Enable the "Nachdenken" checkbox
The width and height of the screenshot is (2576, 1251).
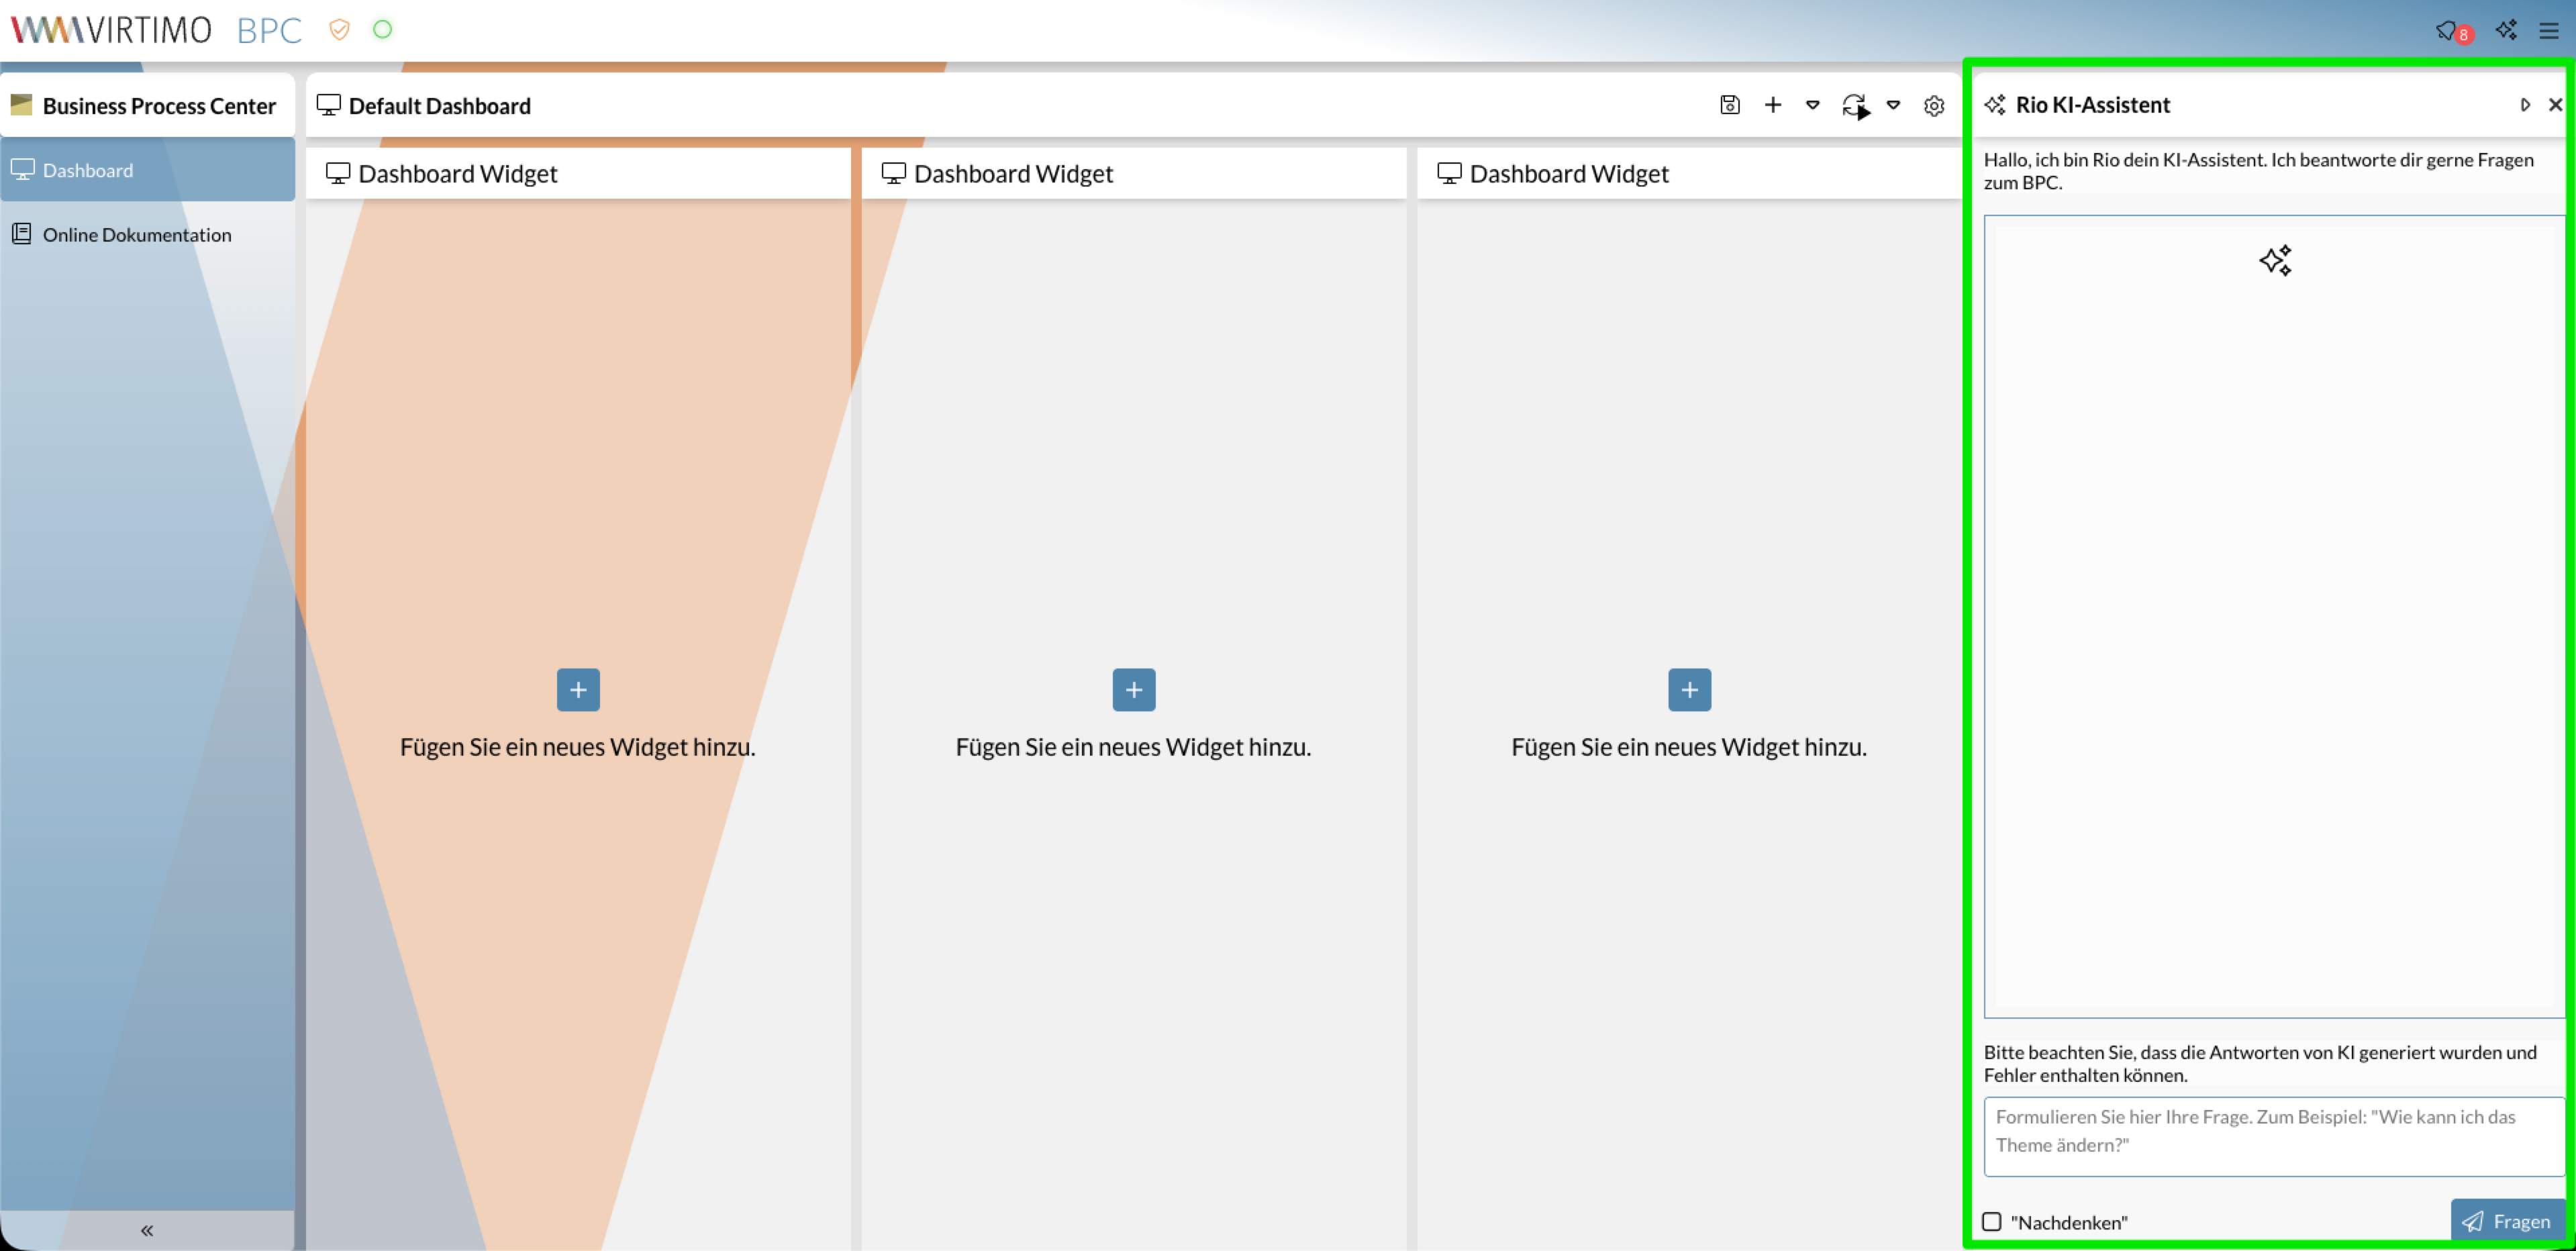click(1992, 1221)
